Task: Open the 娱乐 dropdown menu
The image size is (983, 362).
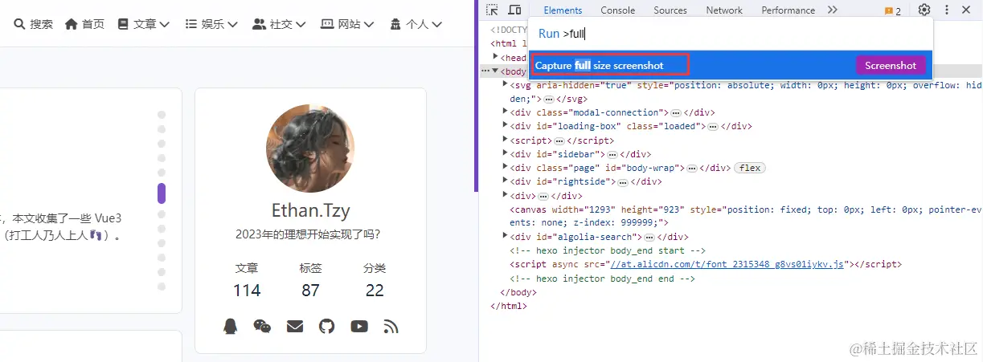Action: tap(211, 24)
